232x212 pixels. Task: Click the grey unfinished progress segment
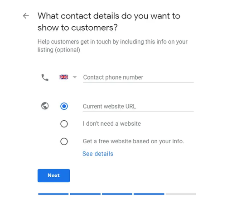click(181, 194)
